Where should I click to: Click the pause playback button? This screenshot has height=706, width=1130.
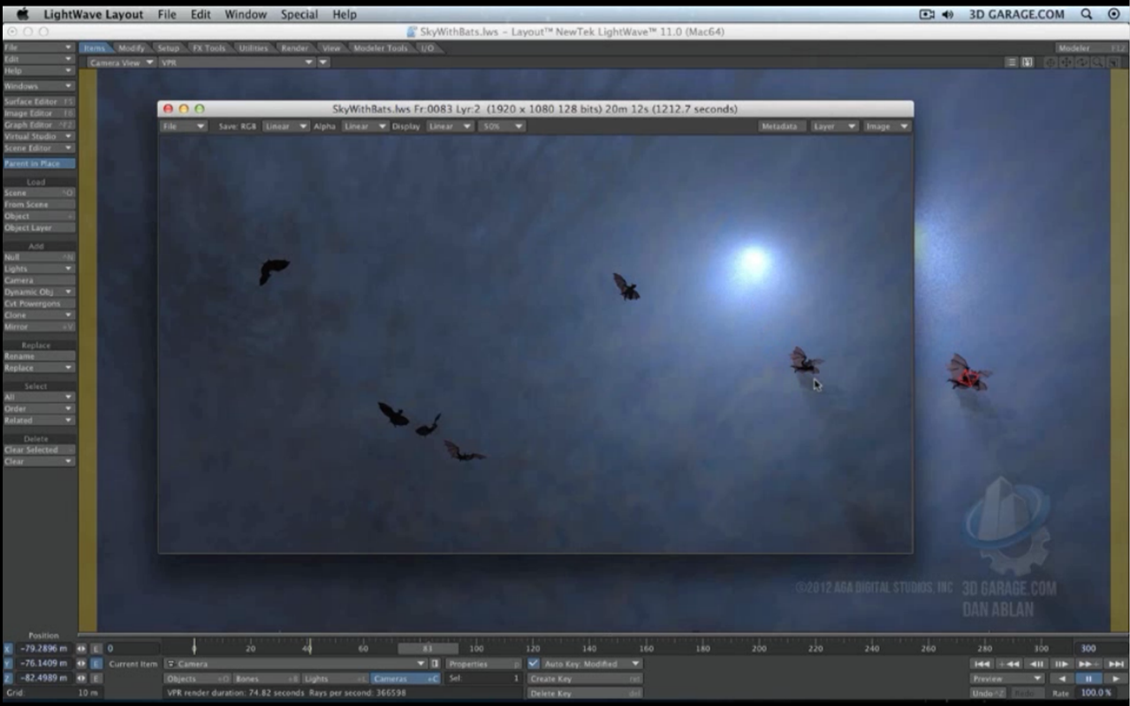[1088, 679]
